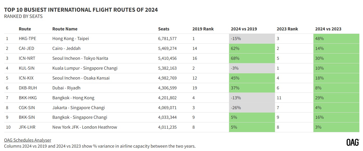363x151 pixels.
Task: Click the 2024 vs 2023 column header
Action: 328,29
